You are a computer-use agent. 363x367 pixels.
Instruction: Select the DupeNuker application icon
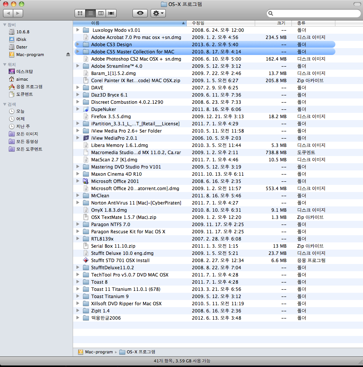pyautogui.click(x=86, y=109)
